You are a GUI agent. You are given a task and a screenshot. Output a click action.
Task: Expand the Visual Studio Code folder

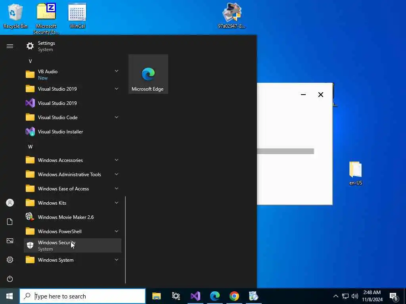73,117
